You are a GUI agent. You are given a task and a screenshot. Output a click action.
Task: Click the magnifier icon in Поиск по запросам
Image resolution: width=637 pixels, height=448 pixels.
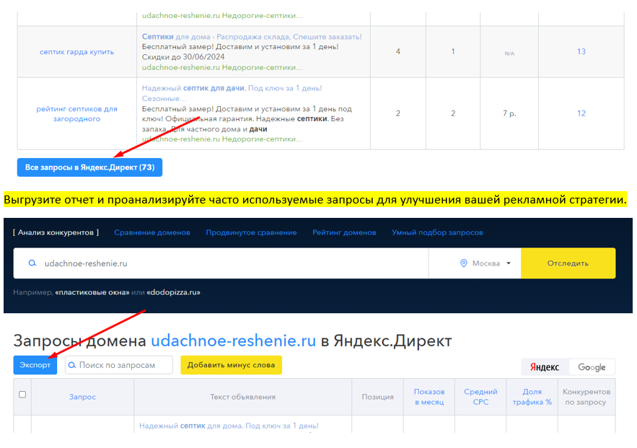coord(72,365)
